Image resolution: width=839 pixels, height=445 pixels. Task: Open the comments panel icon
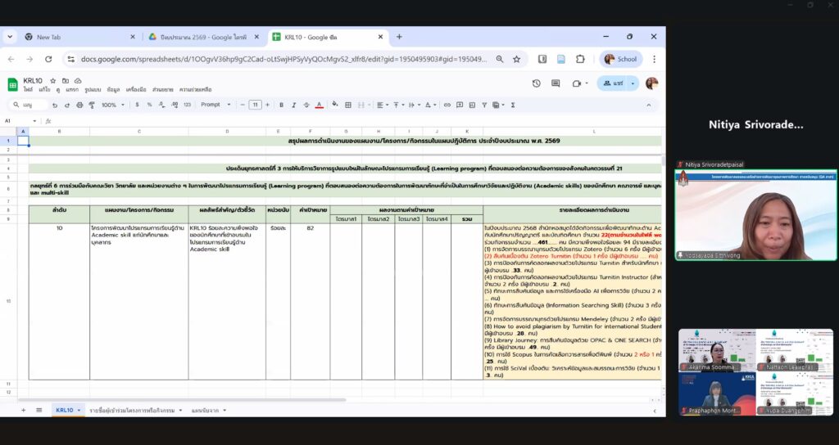point(556,83)
